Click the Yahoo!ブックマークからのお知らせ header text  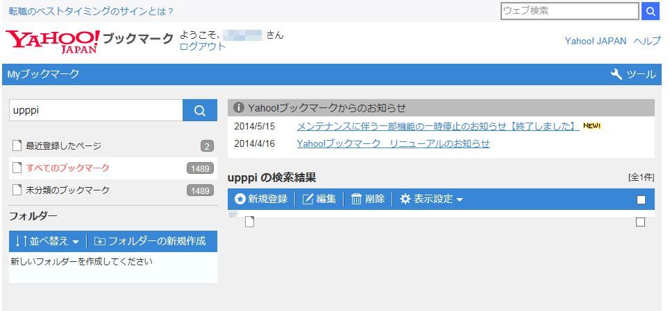[327, 108]
